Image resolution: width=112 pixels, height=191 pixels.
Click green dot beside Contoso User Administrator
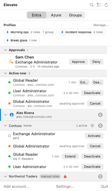click(9, 167)
